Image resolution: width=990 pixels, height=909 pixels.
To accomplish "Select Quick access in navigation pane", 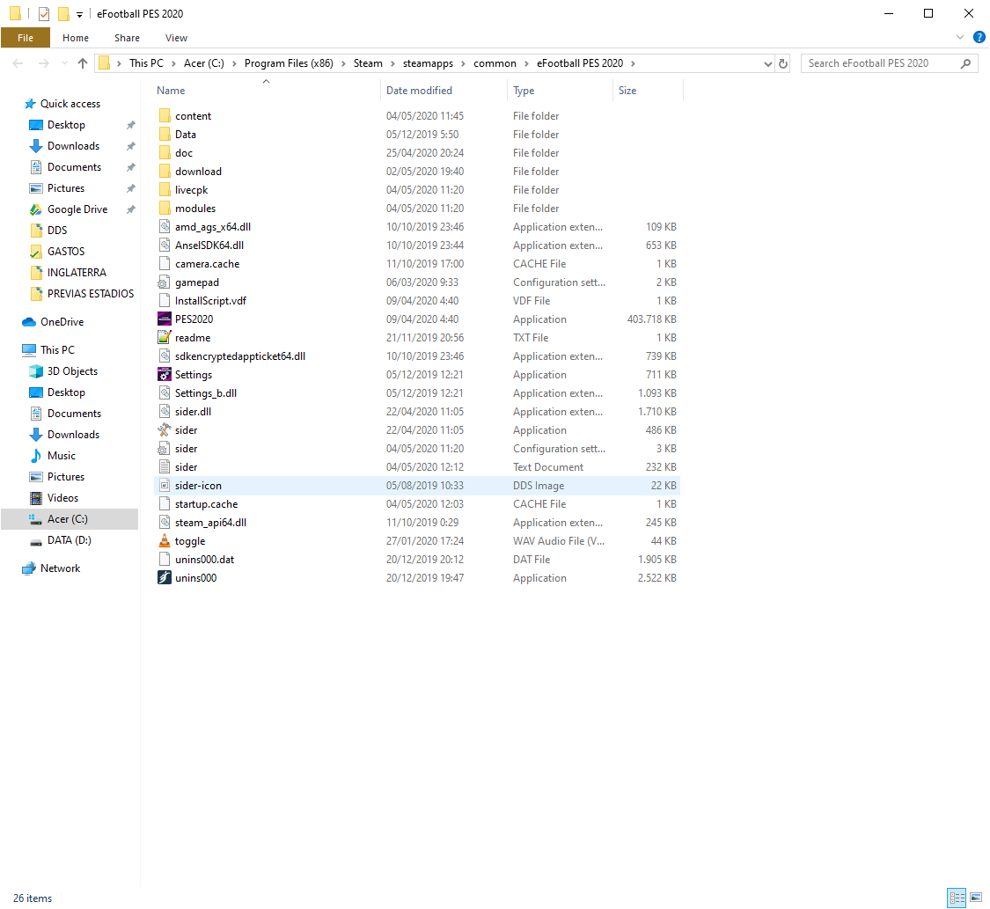I will tap(70, 104).
